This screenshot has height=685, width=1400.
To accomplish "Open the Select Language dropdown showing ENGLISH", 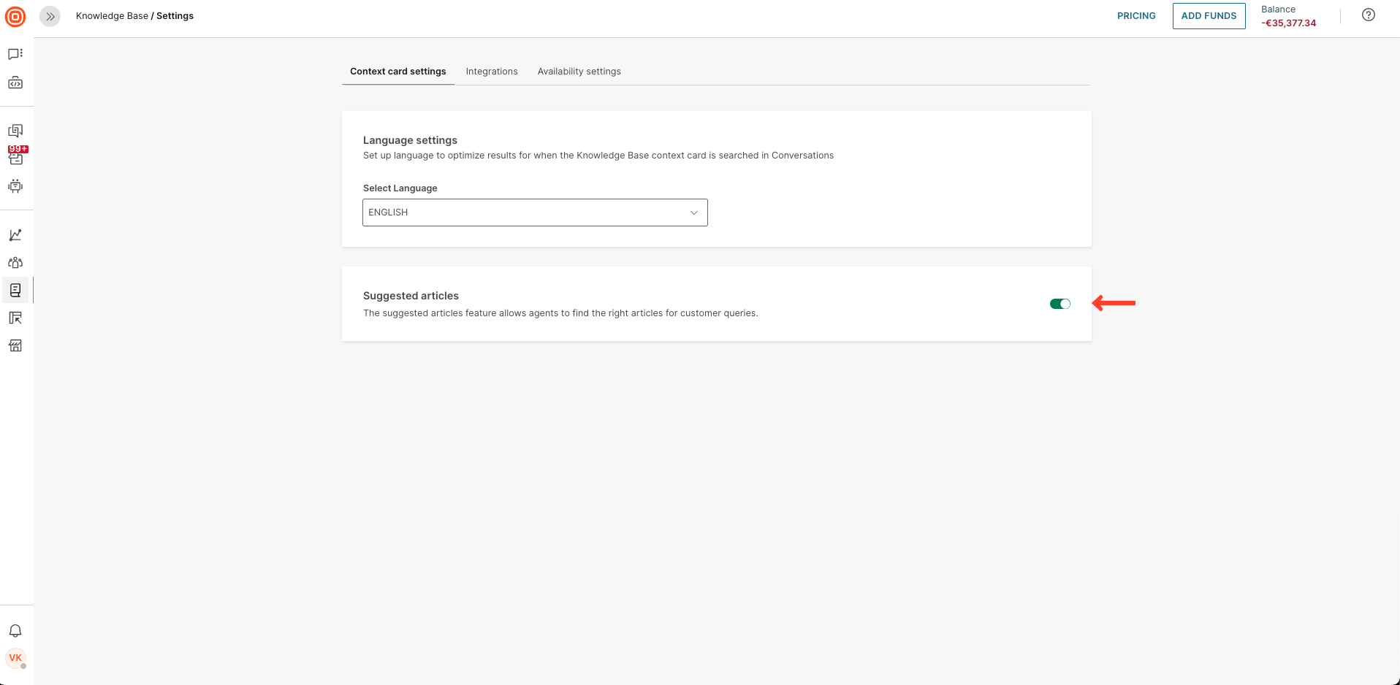I will click(x=535, y=213).
